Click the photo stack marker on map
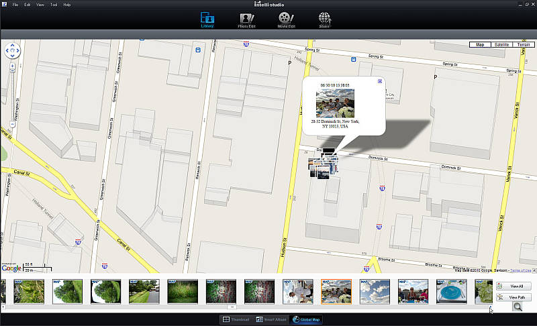 (324, 164)
